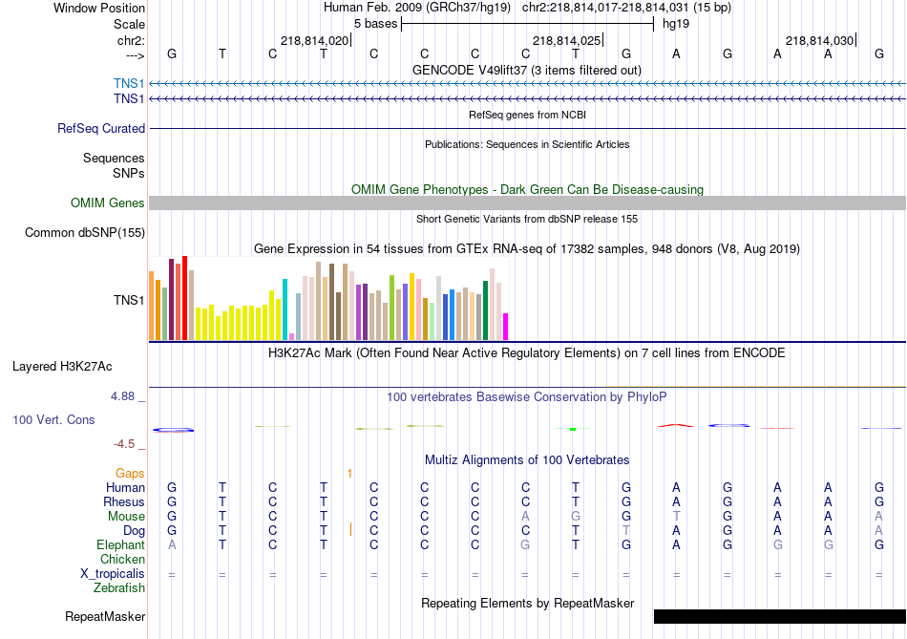Click the gray OMIM Genes item bar
The image size is (907, 639).
tap(527, 202)
